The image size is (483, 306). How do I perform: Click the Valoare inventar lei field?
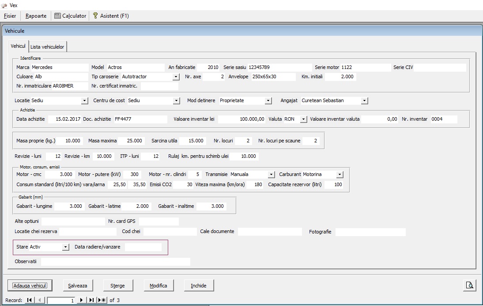coord(242,119)
